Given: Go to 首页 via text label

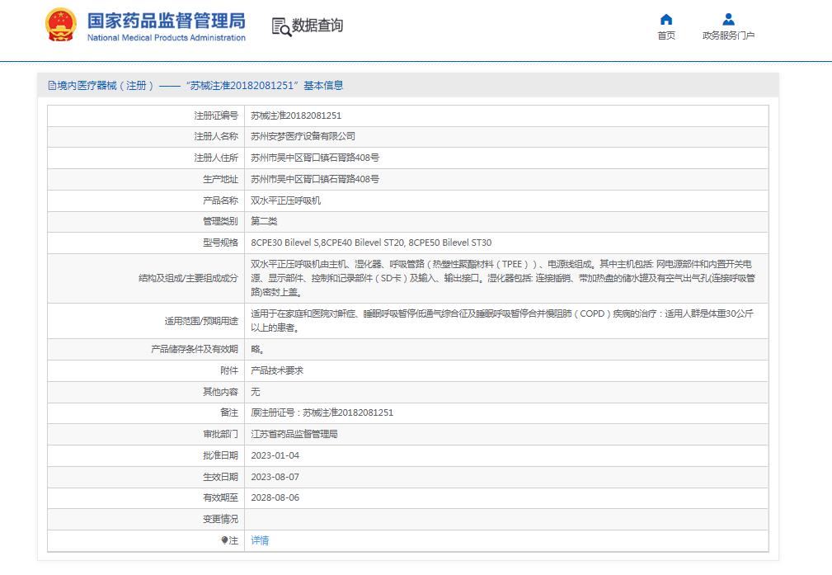Looking at the screenshot, I should (x=666, y=35).
